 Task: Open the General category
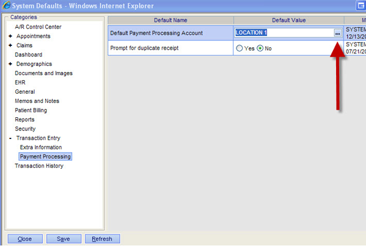pyautogui.click(x=25, y=92)
